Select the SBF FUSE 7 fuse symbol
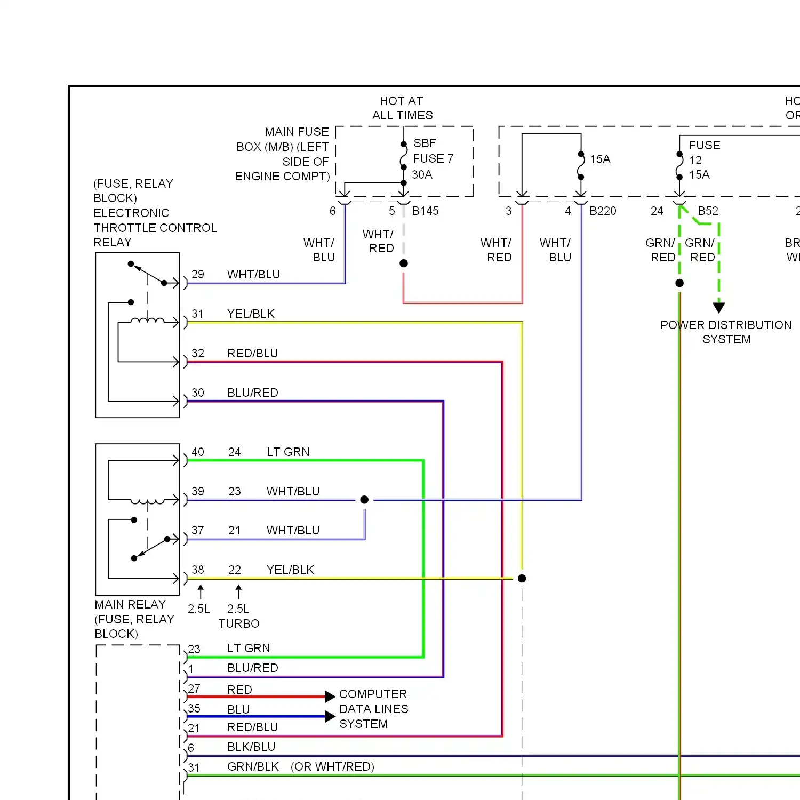This screenshot has width=800, height=800. click(x=404, y=156)
